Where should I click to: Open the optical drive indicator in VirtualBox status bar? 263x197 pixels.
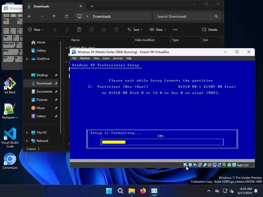click(x=190, y=165)
